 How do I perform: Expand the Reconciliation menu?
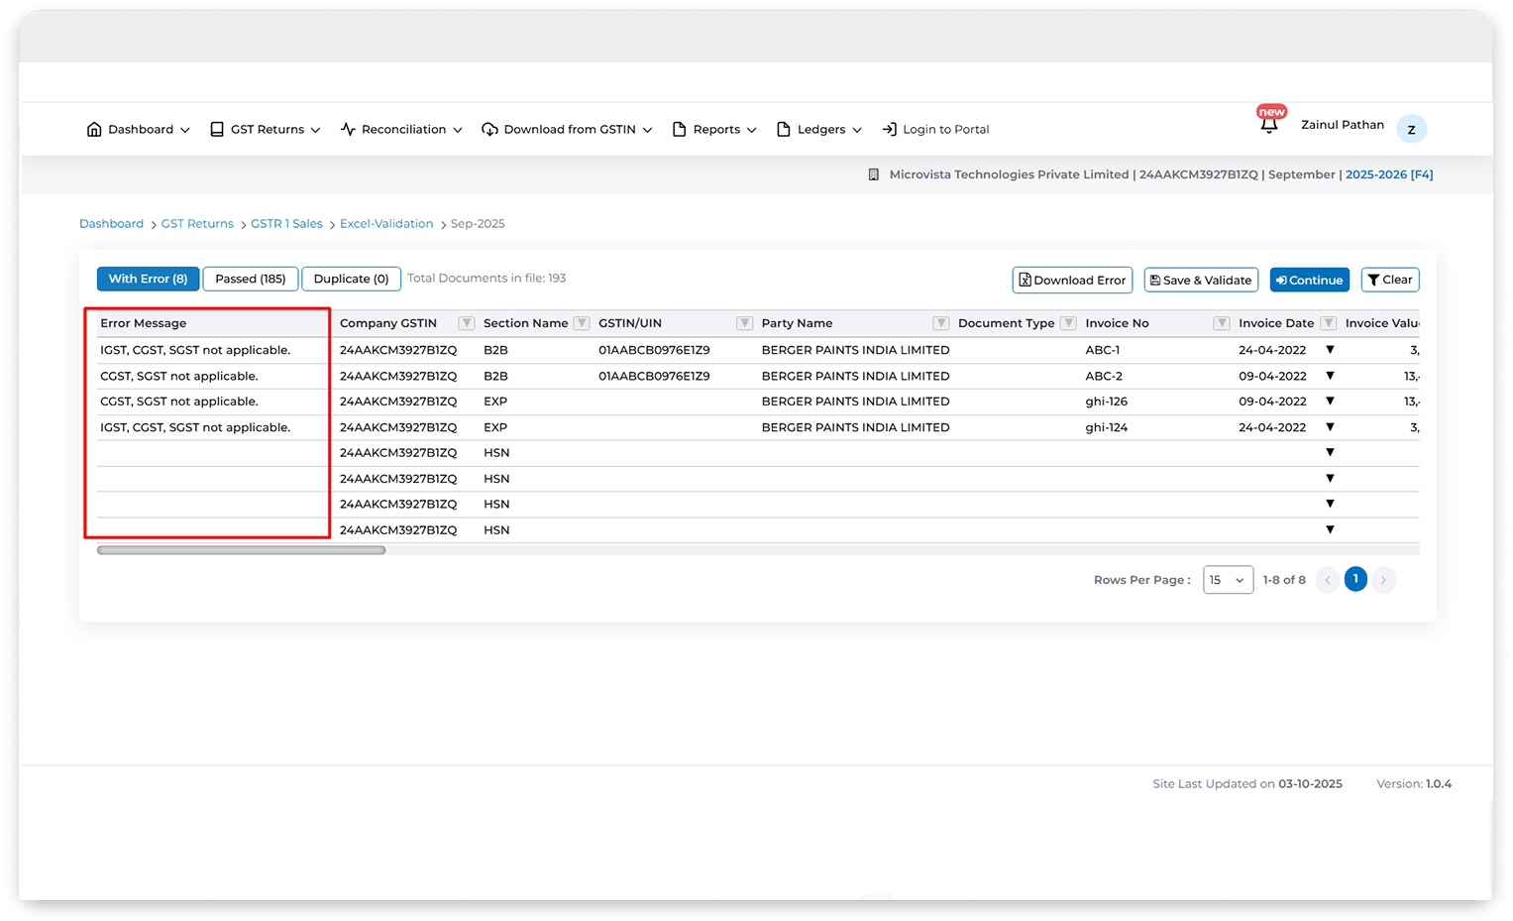(x=401, y=130)
